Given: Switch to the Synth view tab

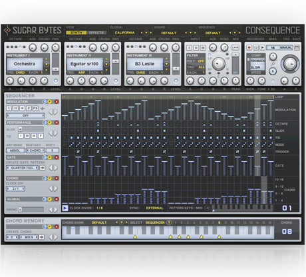Looking at the screenshot, I should pyautogui.click(x=76, y=33).
